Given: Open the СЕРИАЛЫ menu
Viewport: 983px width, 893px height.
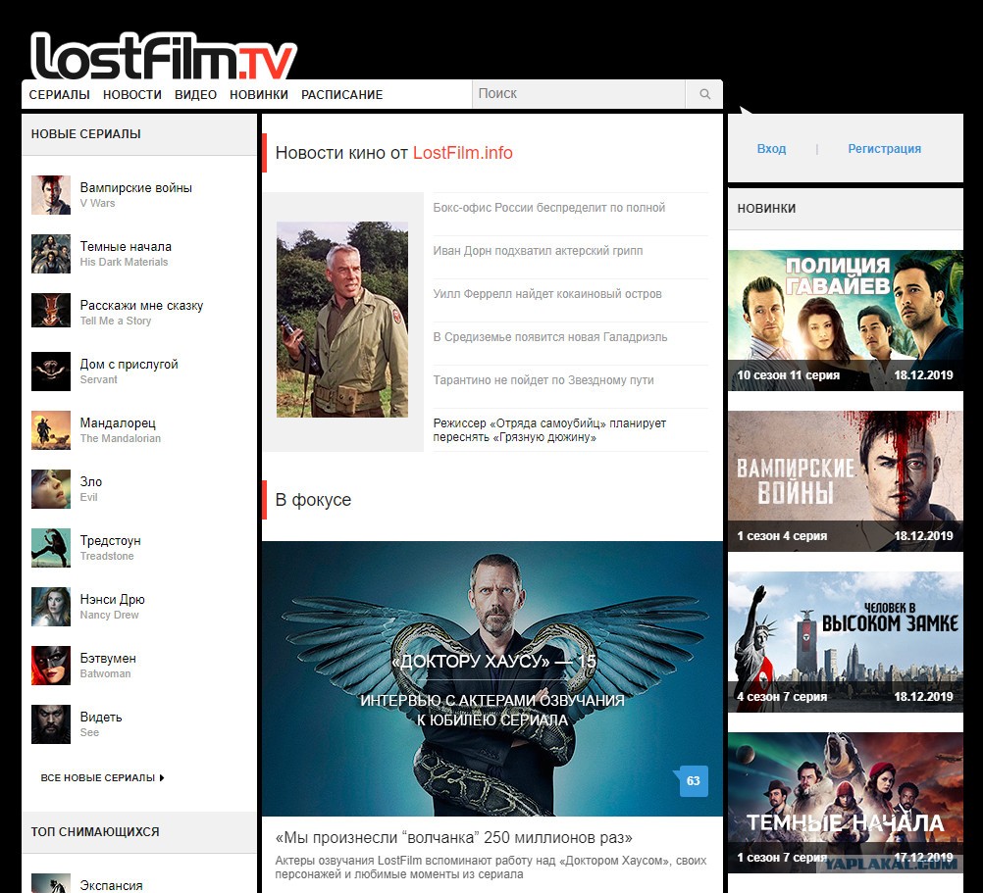Looking at the screenshot, I should point(60,94).
